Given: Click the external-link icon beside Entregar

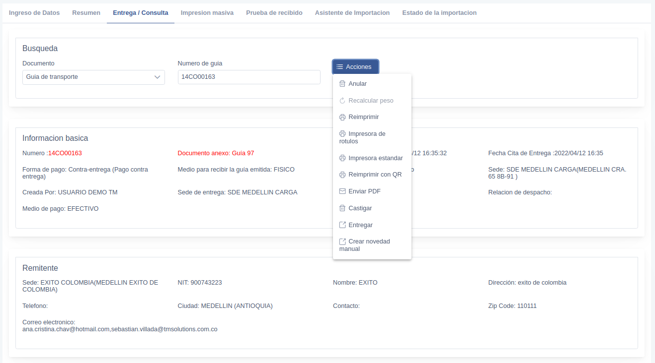Looking at the screenshot, I should pos(342,225).
